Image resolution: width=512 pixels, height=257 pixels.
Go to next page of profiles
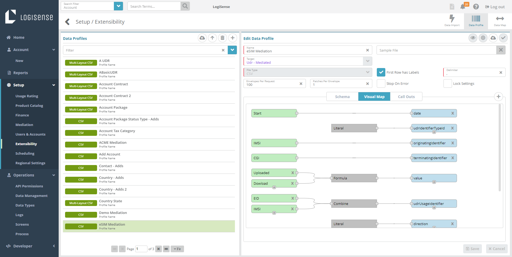(x=158, y=249)
